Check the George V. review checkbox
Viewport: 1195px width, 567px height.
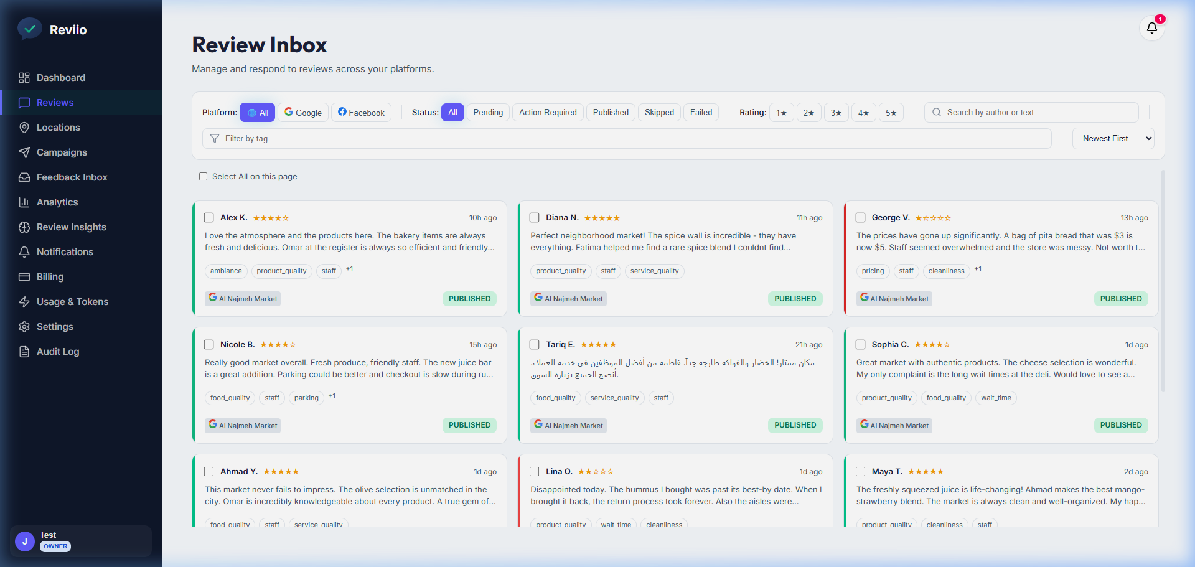(x=861, y=218)
